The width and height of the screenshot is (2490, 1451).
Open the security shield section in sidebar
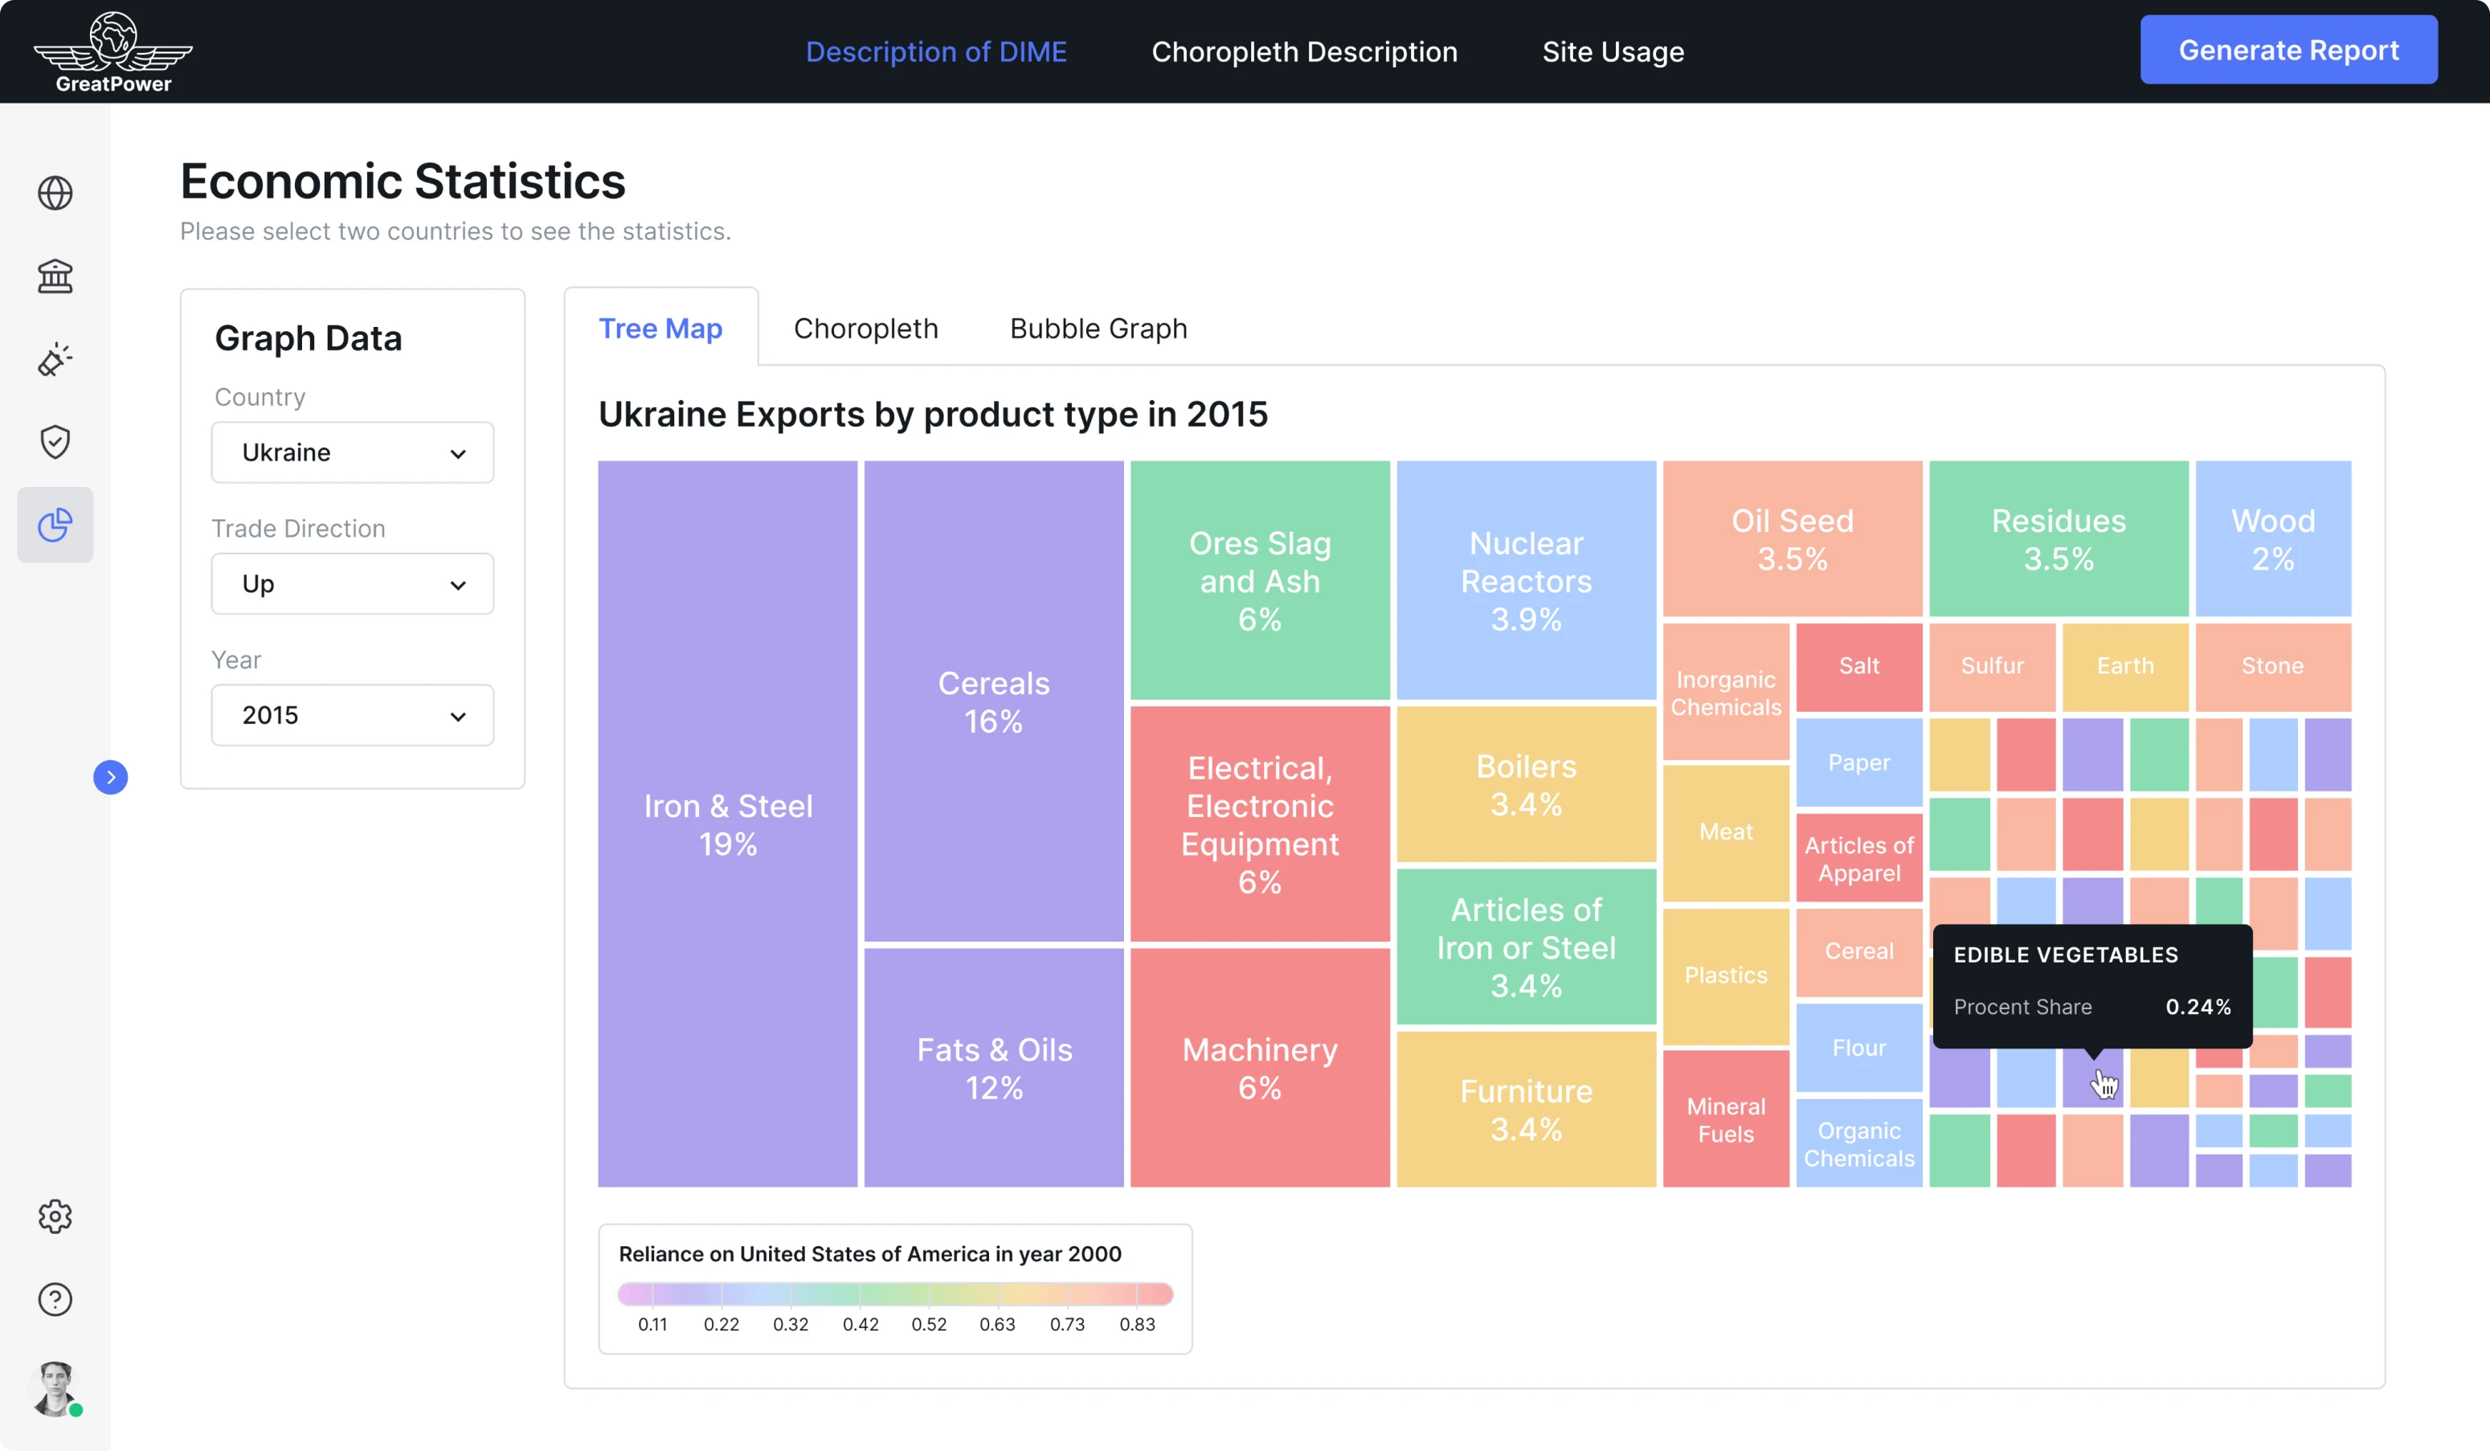tap(55, 442)
